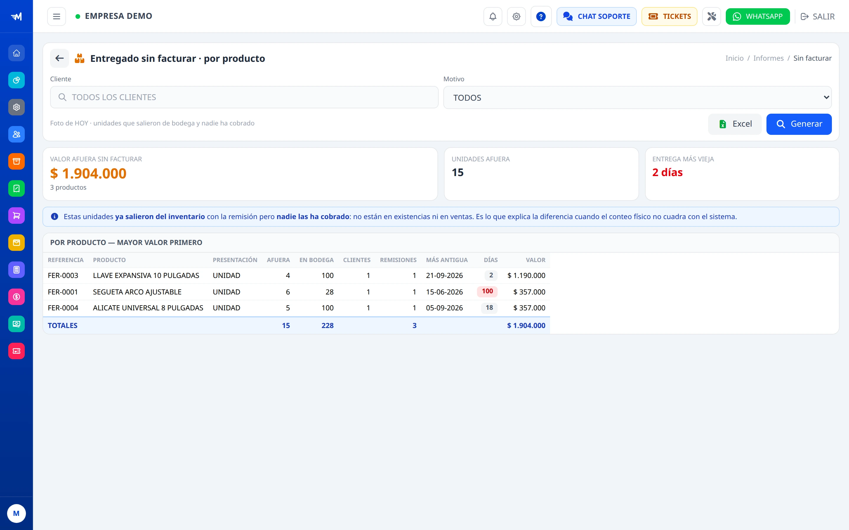Click the red 100 days badge
This screenshot has width=849, height=530.
pyautogui.click(x=487, y=291)
